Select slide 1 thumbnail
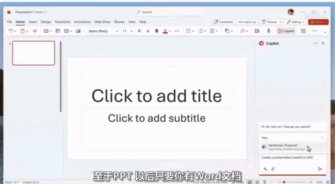The width and height of the screenshot is (335, 184). tap(34, 53)
